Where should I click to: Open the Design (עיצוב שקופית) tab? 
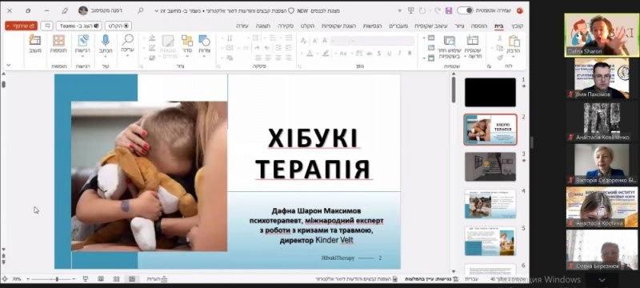(x=431, y=26)
